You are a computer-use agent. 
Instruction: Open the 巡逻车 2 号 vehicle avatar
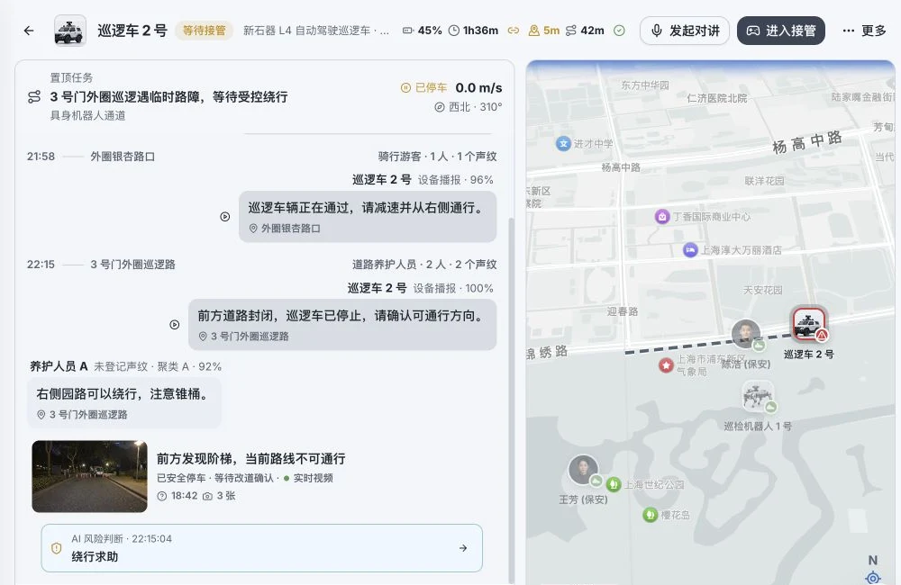(x=70, y=31)
